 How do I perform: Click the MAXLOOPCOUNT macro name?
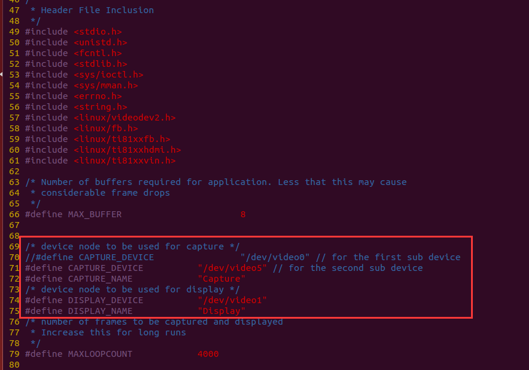click(100, 354)
